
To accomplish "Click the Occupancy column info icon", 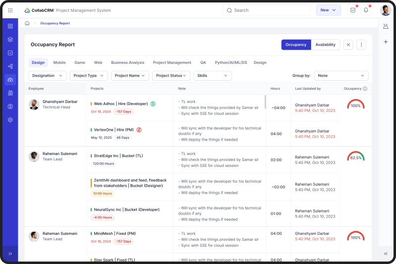I will point(365,89).
